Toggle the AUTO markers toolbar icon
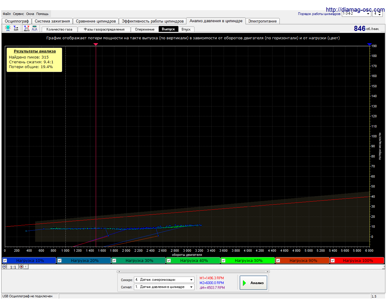This screenshot has height=300, width=389. coord(27,28)
